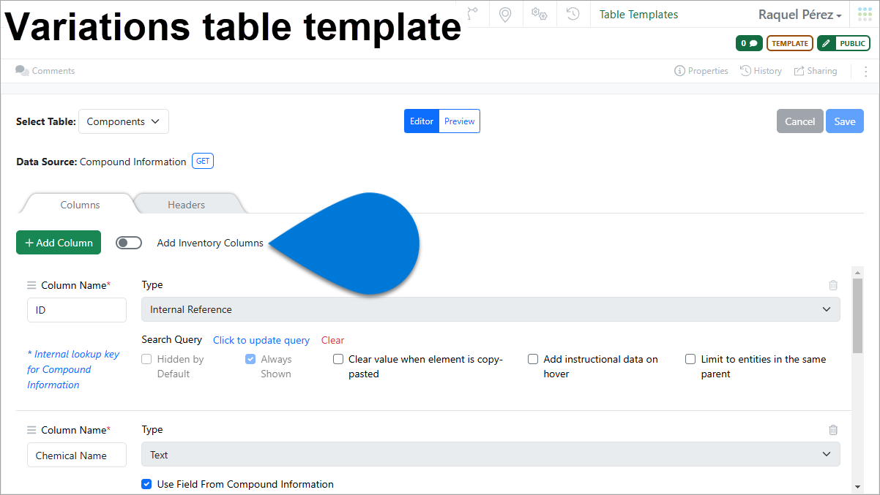The height and width of the screenshot is (495, 880).
Task: Uncheck Use Field From Compound Information
Action: [146, 484]
